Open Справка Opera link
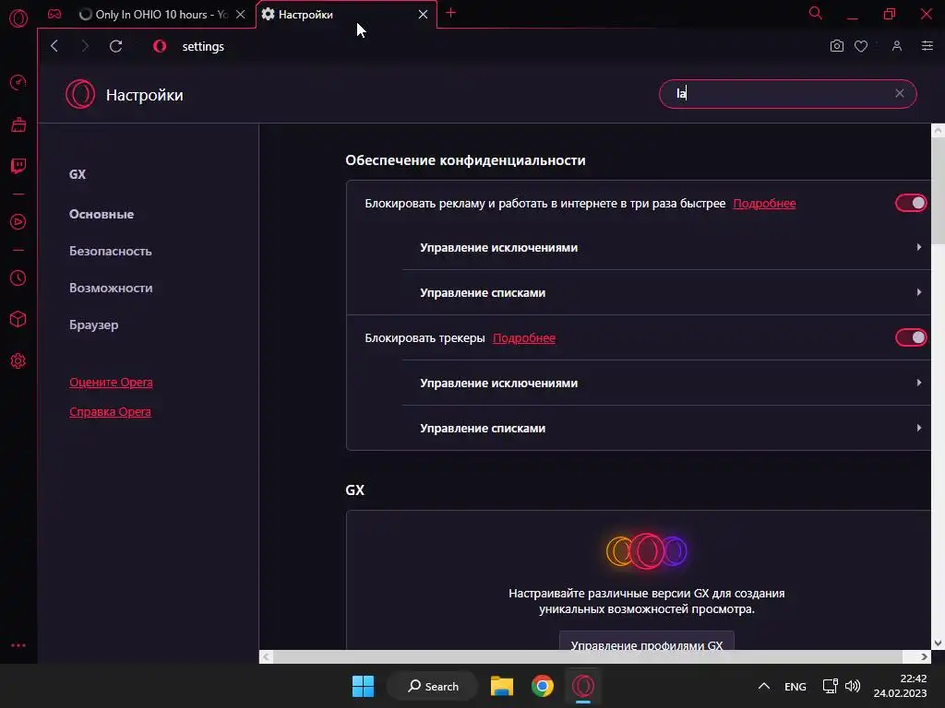 pos(110,412)
